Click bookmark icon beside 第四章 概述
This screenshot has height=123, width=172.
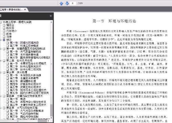(7, 99)
